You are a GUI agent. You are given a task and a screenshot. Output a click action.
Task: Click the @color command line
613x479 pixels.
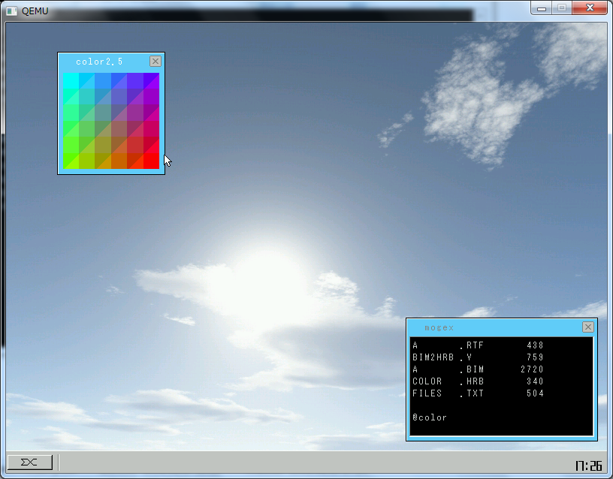click(x=430, y=417)
